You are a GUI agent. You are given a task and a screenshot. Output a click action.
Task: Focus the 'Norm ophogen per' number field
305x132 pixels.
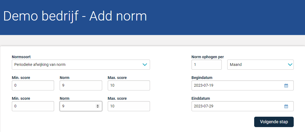pos(207,65)
